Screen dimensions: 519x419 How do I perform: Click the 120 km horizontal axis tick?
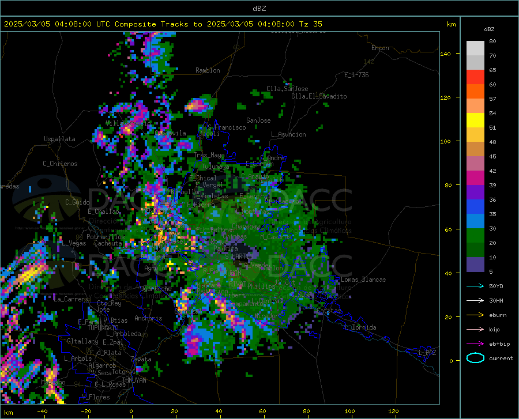[393, 411]
